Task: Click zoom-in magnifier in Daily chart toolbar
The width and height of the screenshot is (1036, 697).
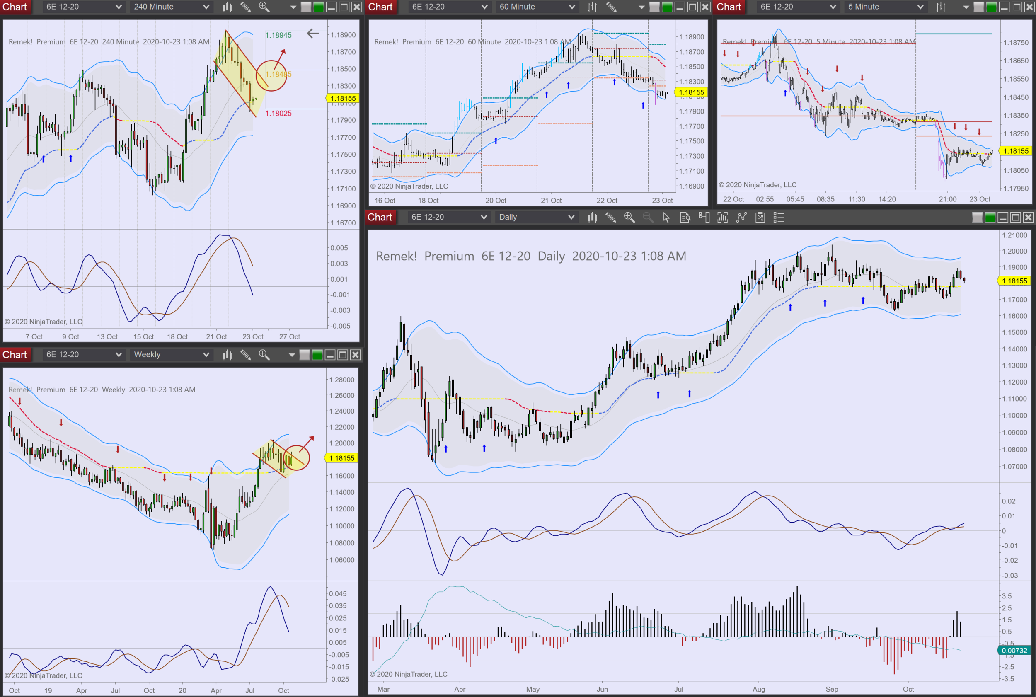Action: [629, 218]
